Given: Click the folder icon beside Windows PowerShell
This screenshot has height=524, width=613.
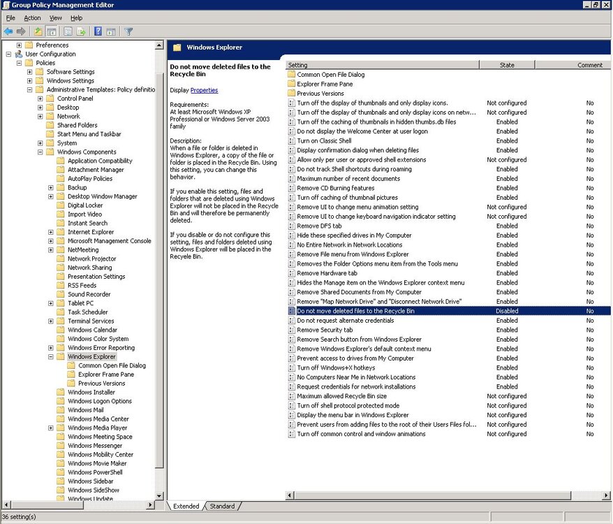Looking at the screenshot, I should tap(60, 472).
